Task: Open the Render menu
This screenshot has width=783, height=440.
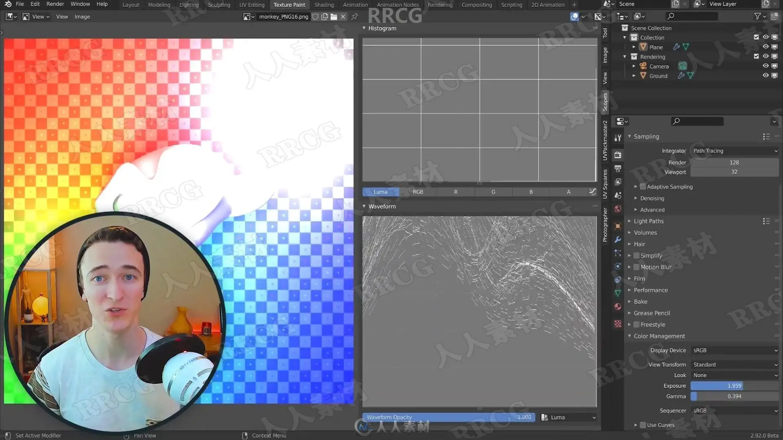Action: [55, 4]
